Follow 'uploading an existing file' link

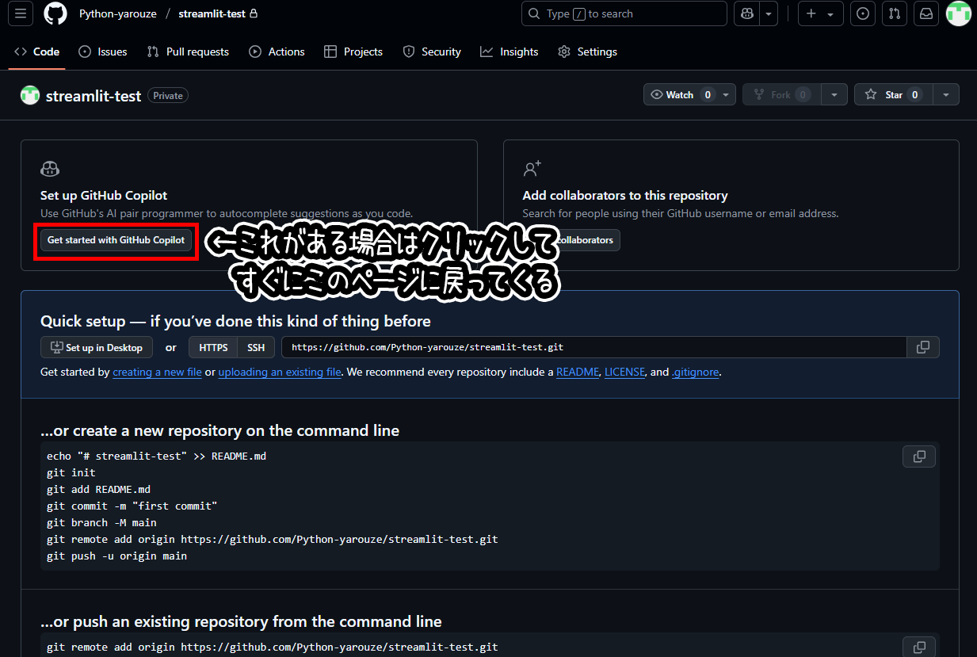tap(280, 372)
